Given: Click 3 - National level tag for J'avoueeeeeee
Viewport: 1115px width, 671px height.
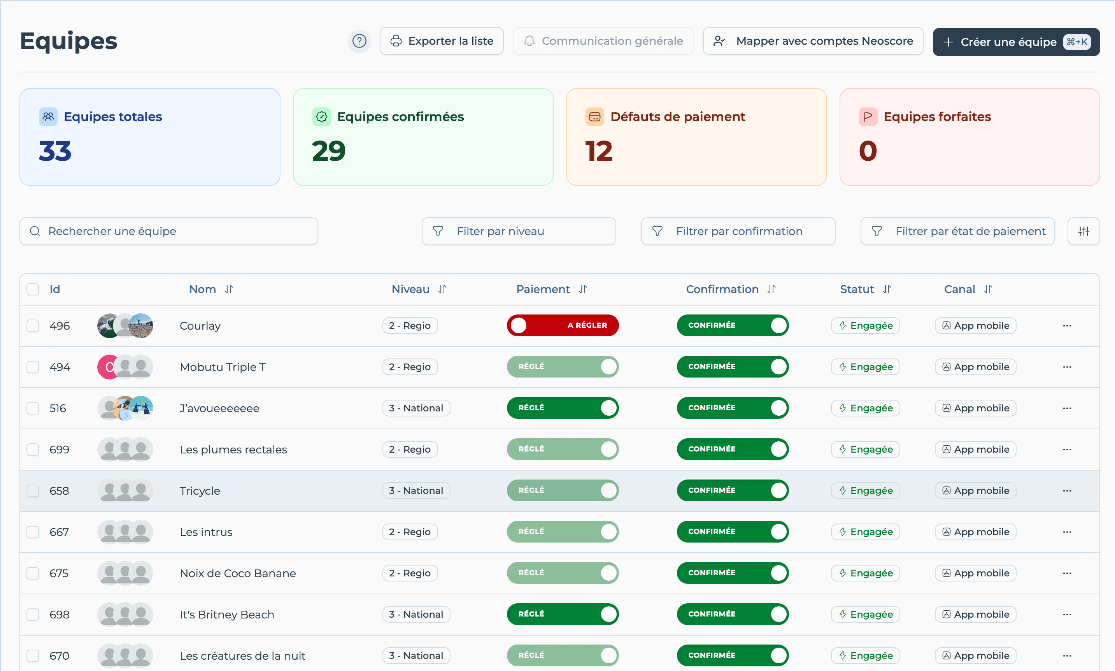Looking at the screenshot, I should [x=416, y=408].
